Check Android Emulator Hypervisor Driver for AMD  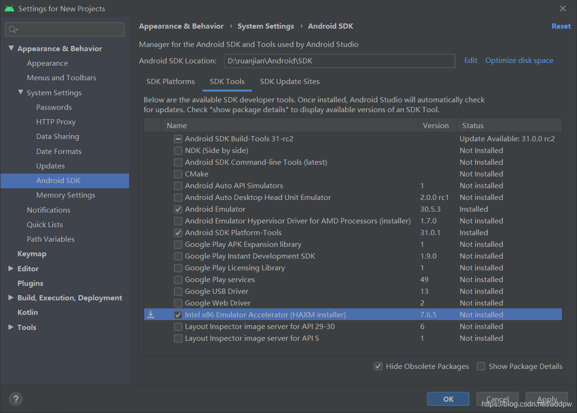(x=178, y=221)
